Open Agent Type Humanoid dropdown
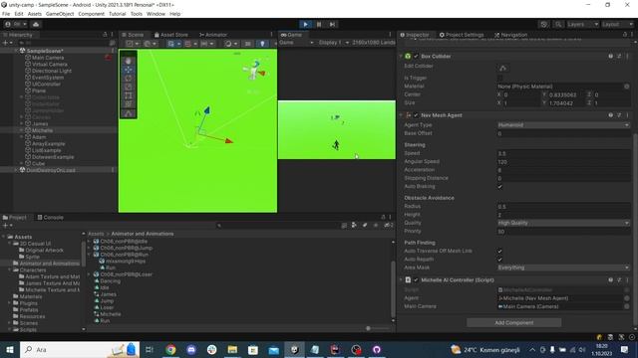 [563, 125]
